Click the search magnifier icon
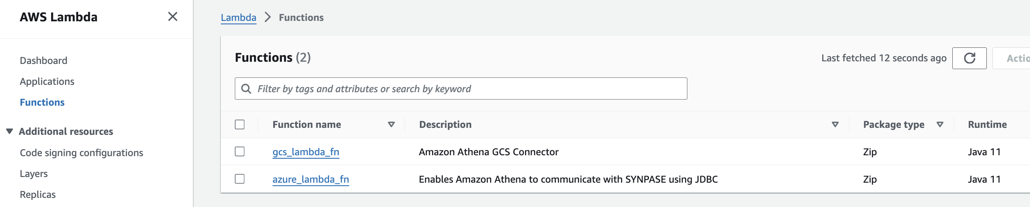This screenshot has width=1030, height=207. [x=246, y=89]
